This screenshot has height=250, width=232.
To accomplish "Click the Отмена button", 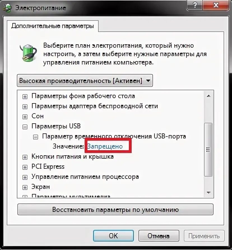I will [x=159, y=236].
